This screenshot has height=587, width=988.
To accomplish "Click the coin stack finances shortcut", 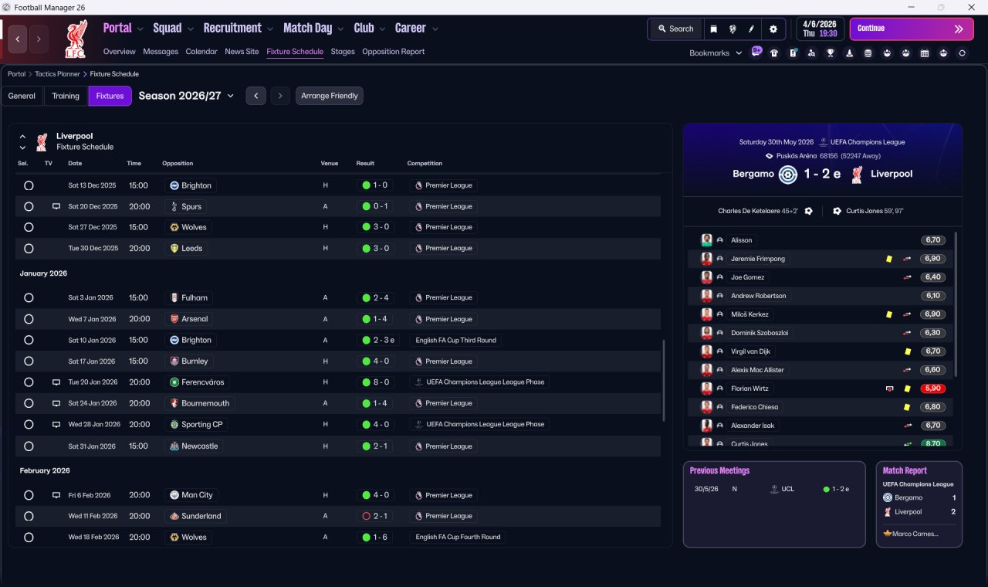I will (868, 53).
